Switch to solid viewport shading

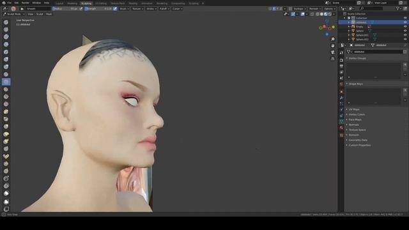click(321, 14)
